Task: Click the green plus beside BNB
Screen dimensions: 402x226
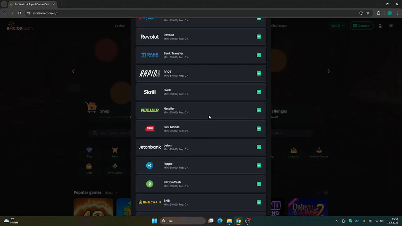Action: point(259,202)
